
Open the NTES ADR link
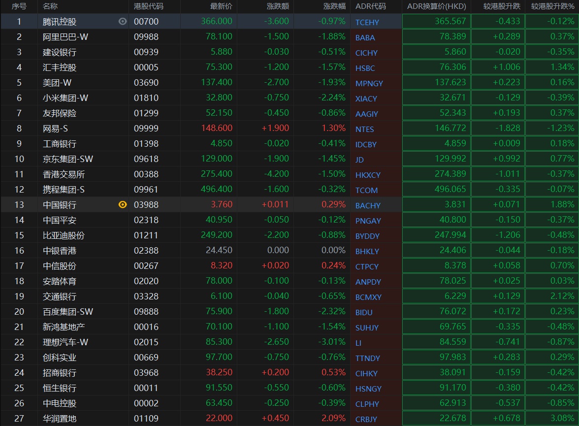pos(364,129)
